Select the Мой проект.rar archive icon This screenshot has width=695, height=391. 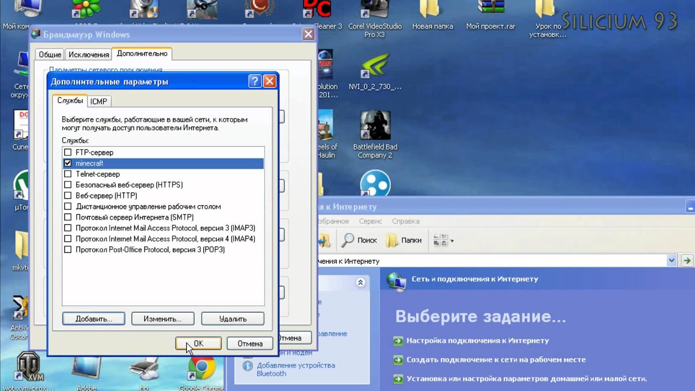click(x=490, y=16)
